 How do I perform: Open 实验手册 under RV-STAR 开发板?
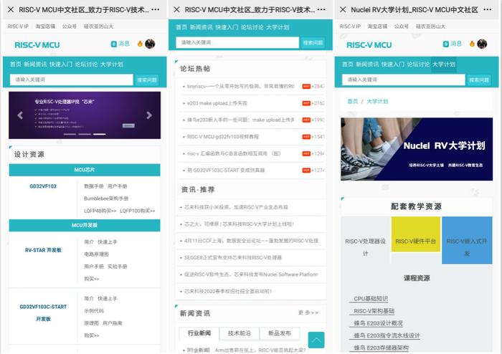(117, 267)
